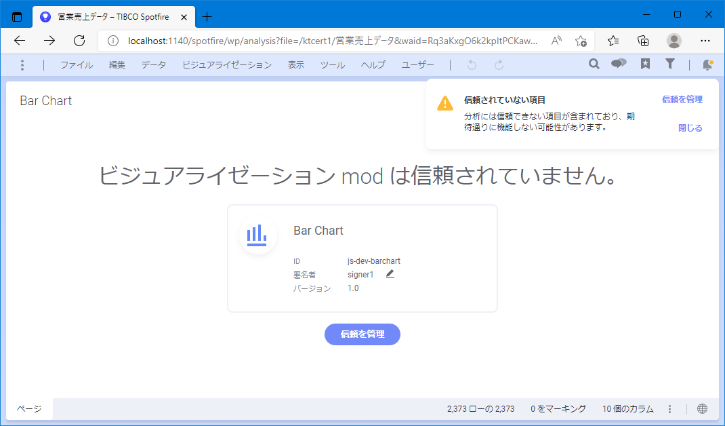Click the 信頼されていない項目 notification heading
The width and height of the screenshot is (725, 426).
pos(505,100)
